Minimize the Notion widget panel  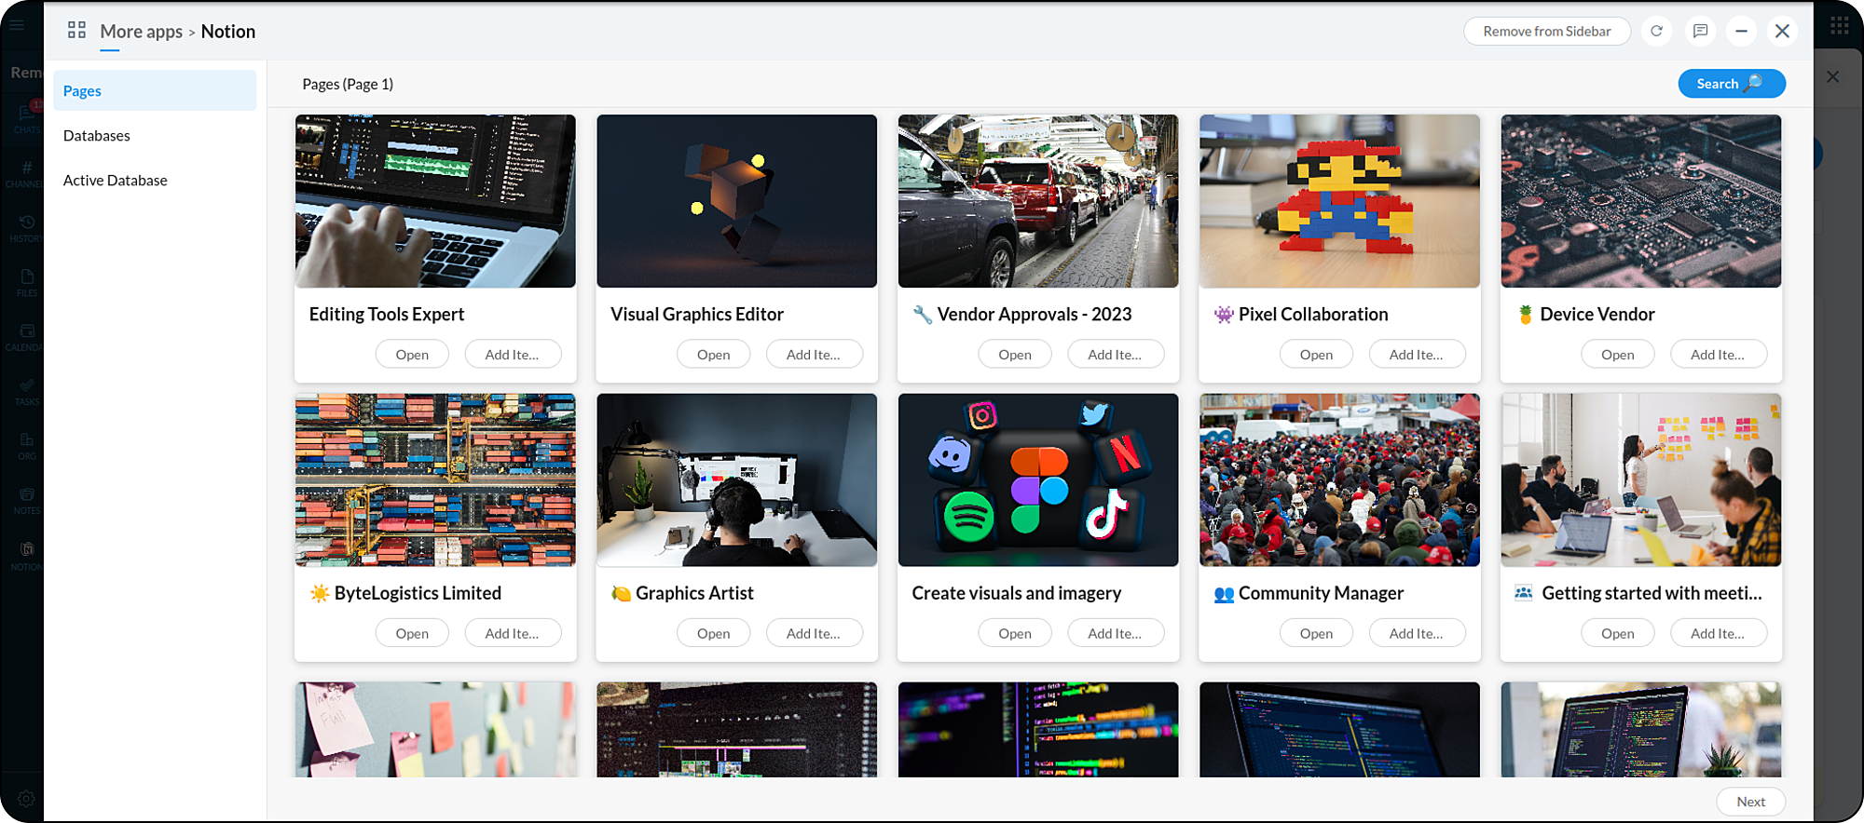click(x=1741, y=31)
